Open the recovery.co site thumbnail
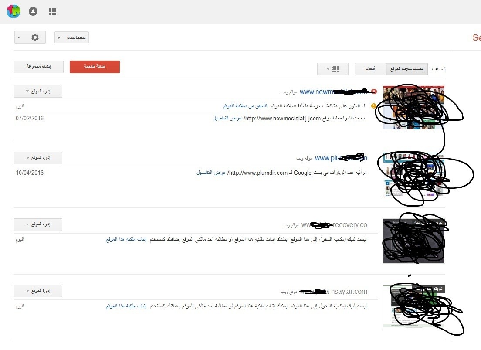 414,241
